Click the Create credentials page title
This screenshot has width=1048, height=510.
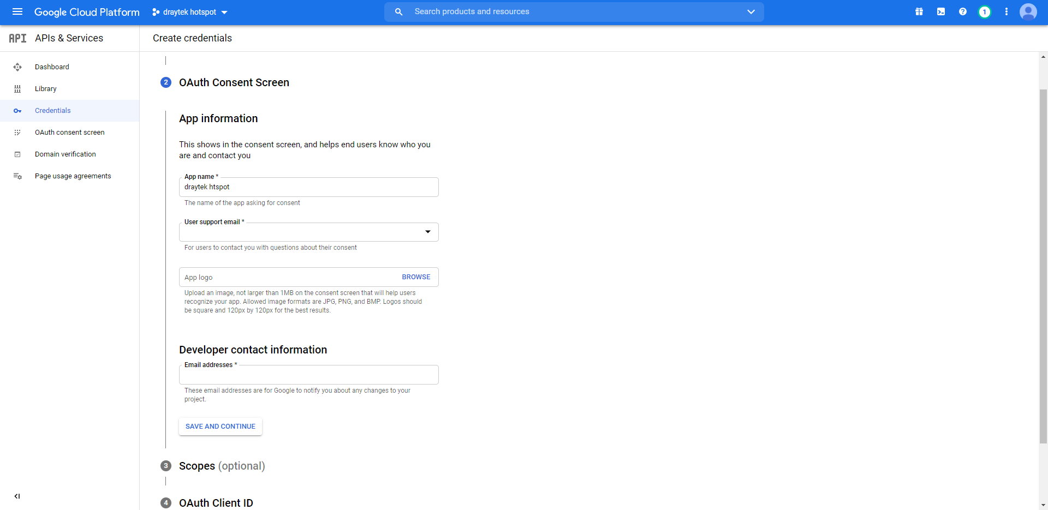(x=192, y=38)
